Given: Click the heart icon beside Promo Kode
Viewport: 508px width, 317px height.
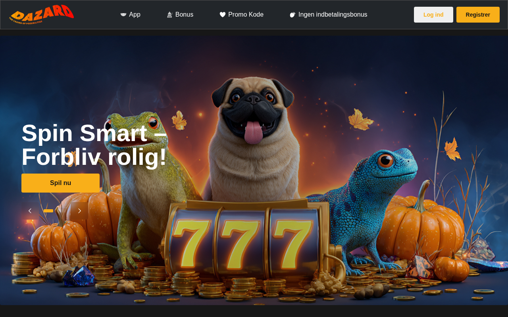Looking at the screenshot, I should pyautogui.click(x=223, y=15).
